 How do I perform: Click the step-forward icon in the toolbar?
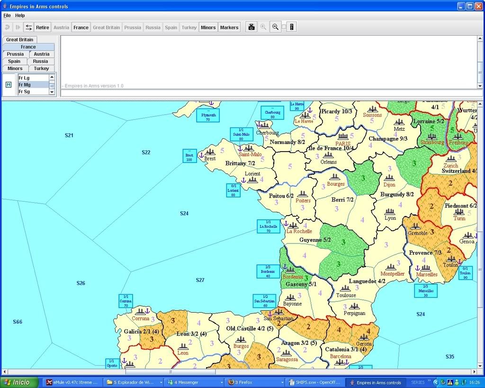(x=18, y=27)
